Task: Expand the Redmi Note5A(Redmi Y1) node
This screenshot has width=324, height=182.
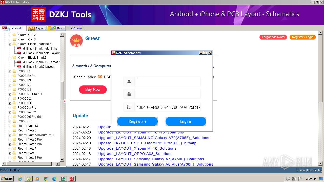Action: coord(10,135)
